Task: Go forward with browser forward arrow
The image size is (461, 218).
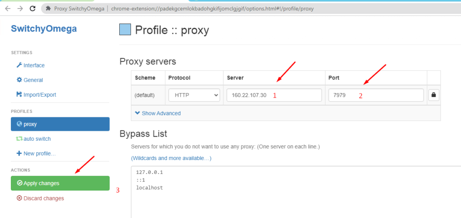Action: pyautogui.click(x=20, y=9)
